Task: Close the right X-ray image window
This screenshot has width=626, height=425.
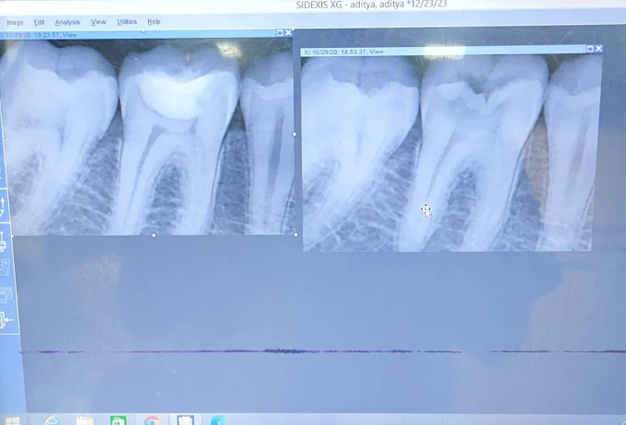Action: pos(598,49)
